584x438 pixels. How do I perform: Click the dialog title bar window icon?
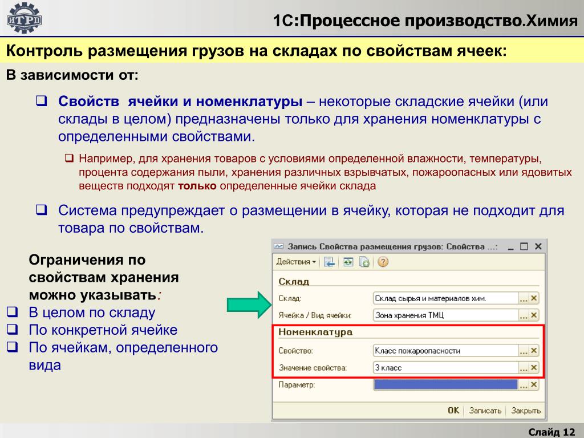(279, 246)
